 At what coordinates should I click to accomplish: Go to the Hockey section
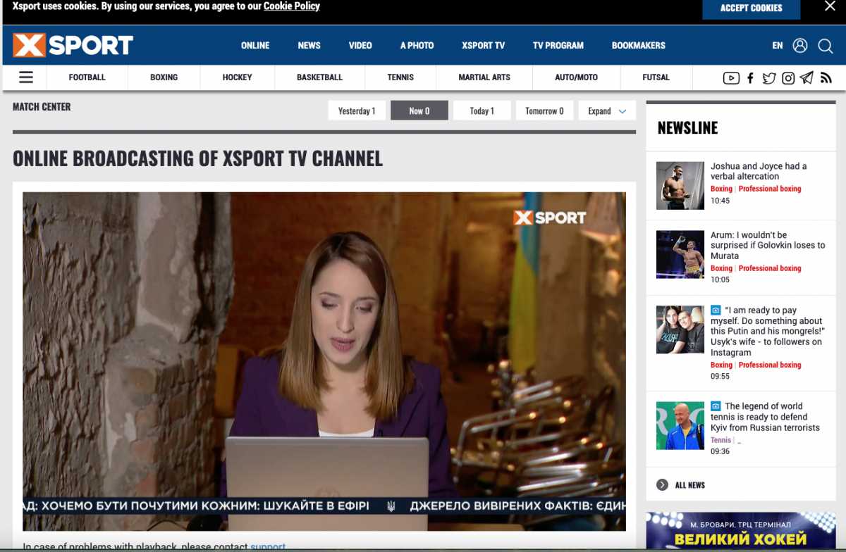238,77
